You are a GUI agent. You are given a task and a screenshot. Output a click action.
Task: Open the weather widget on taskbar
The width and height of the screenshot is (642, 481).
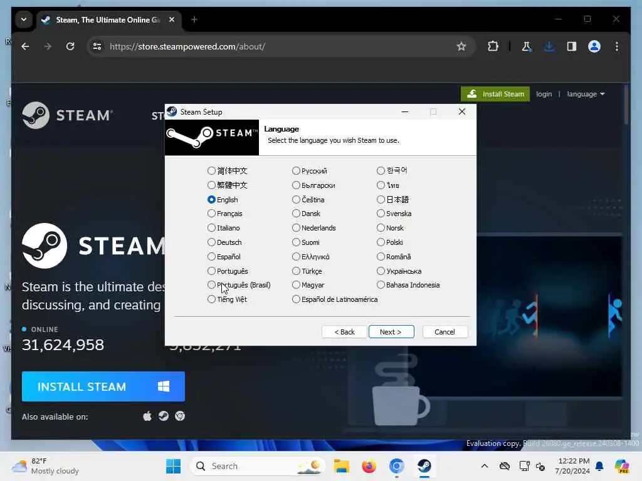point(46,466)
